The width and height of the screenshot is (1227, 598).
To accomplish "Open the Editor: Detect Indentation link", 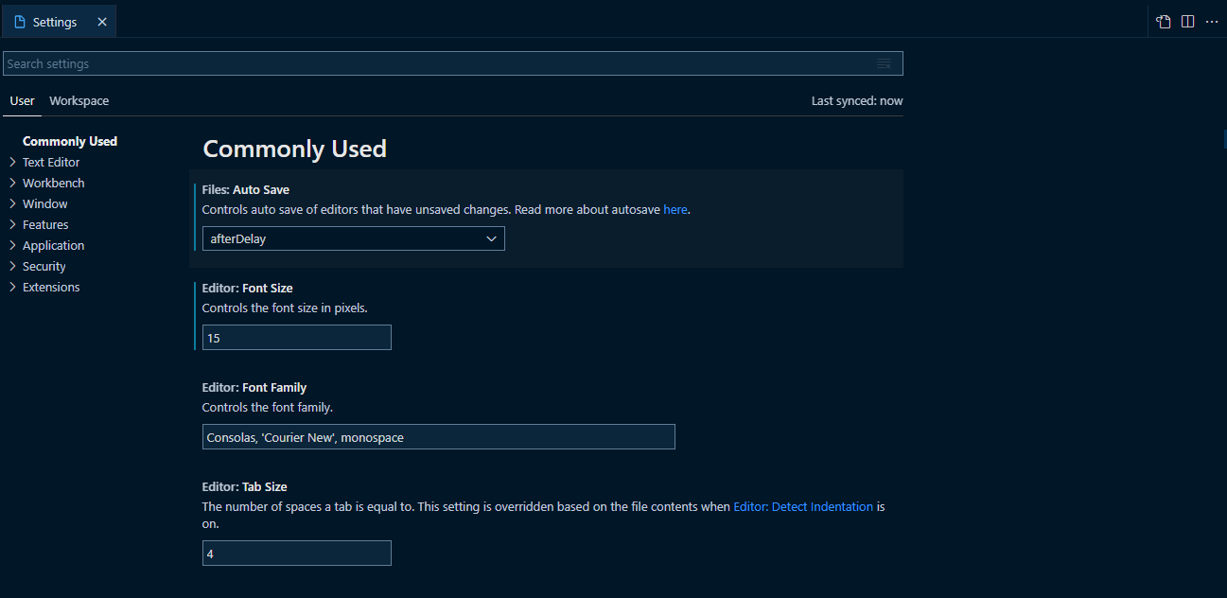I will point(803,506).
